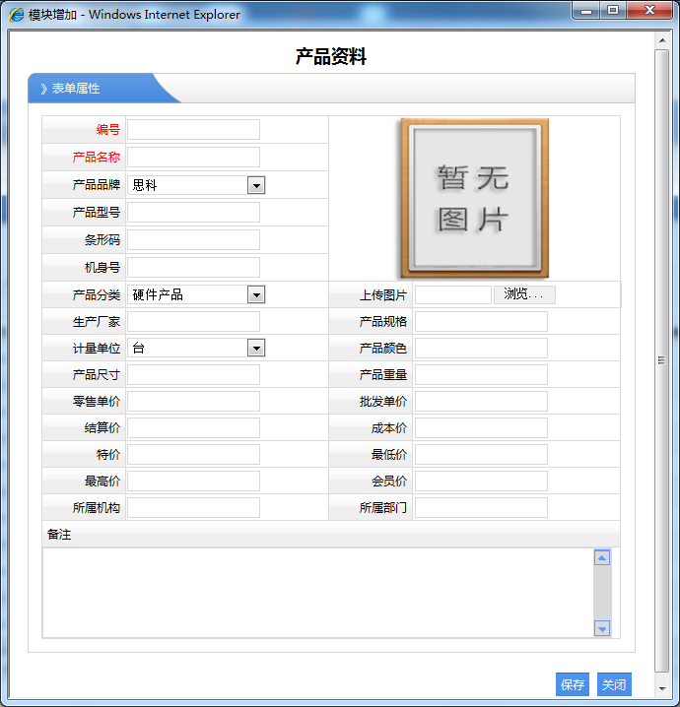
Task: Click the 产品规格 input field
Action: 481,322
